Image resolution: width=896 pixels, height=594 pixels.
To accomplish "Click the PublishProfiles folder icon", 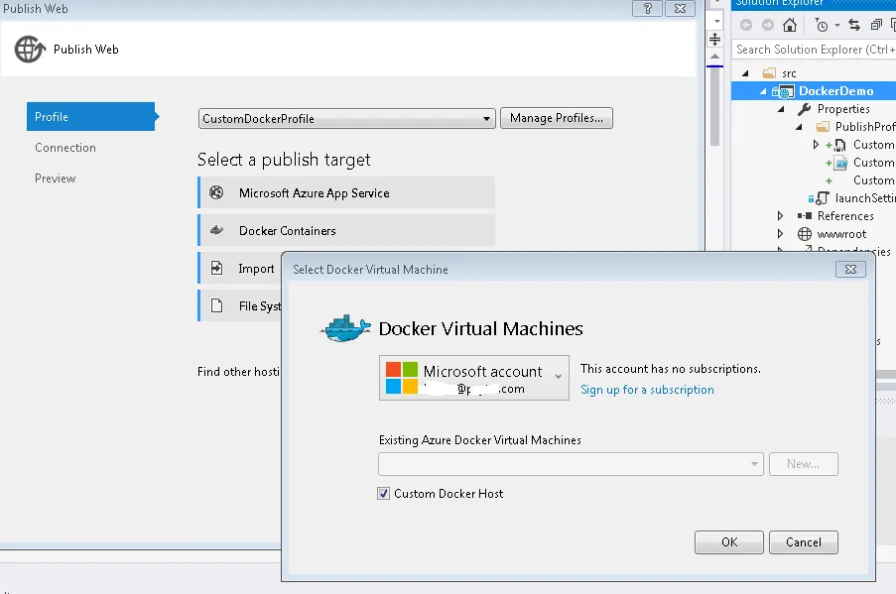I will click(x=823, y=126).
